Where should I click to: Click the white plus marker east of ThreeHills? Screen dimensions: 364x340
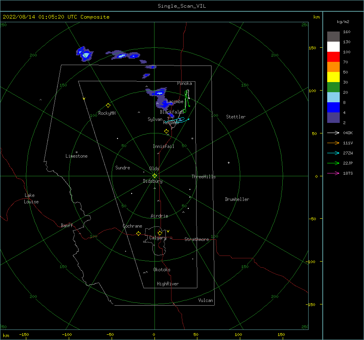229,163
